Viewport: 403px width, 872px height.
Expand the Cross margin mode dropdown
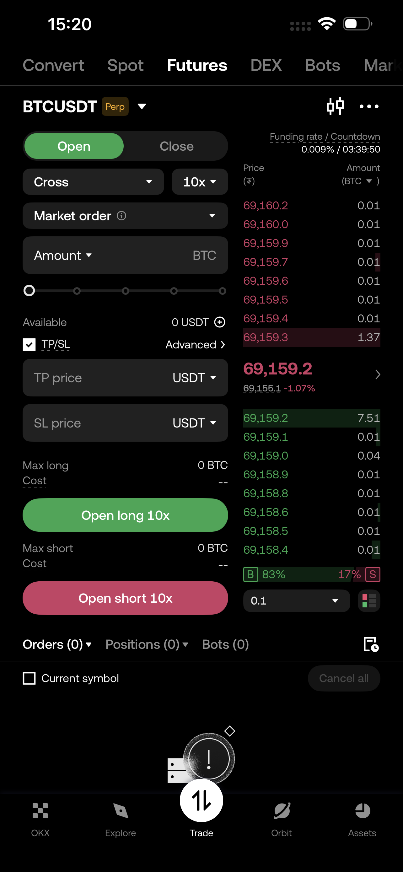coord(93,182)
